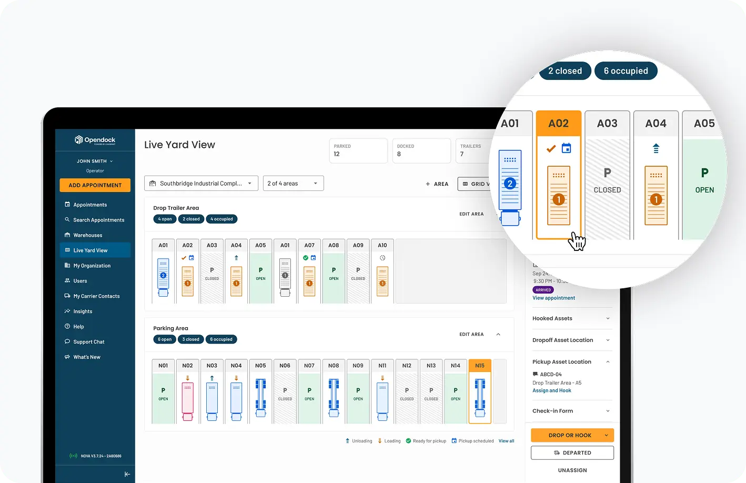The width and height of the screenshot is (746, 483).
Task: Click the open parking spot N01
Action: point(163,395)
